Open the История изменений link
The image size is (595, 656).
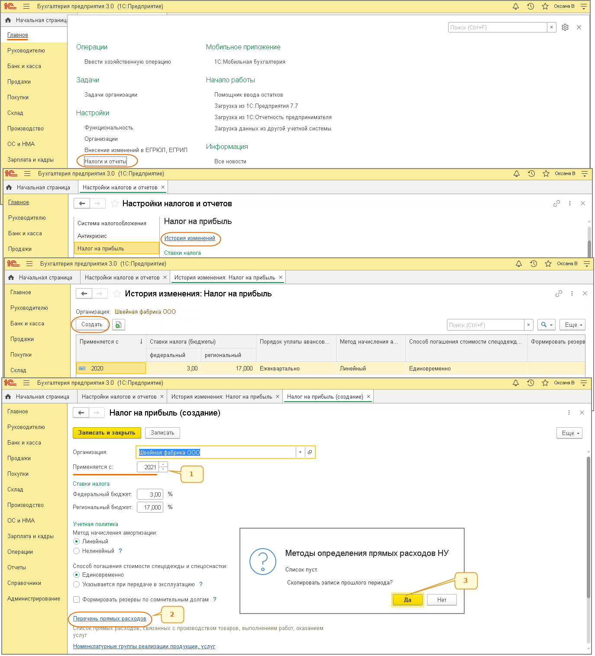(190, 238)
